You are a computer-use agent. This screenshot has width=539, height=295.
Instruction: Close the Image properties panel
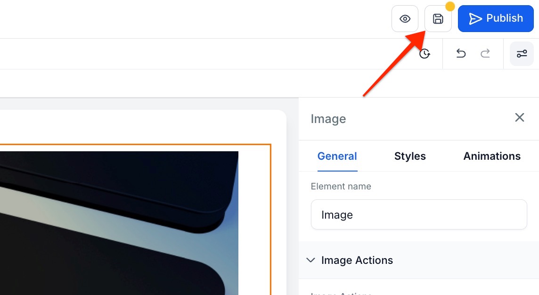[519, 117]
